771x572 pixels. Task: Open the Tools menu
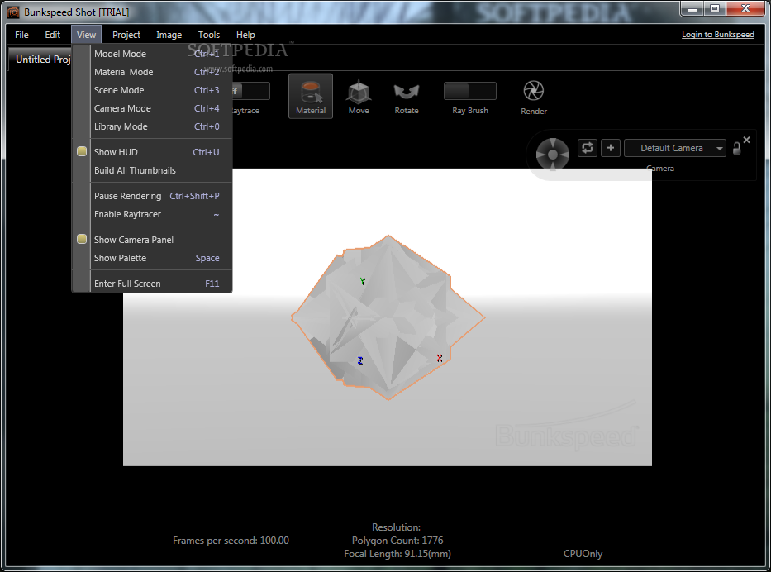click(x=209, y=35)
